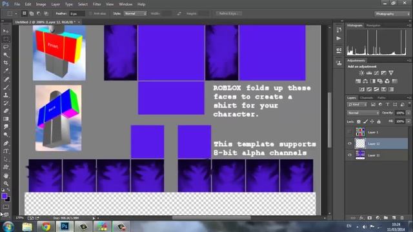Open the tool preset picker arrow

[15, 14]
